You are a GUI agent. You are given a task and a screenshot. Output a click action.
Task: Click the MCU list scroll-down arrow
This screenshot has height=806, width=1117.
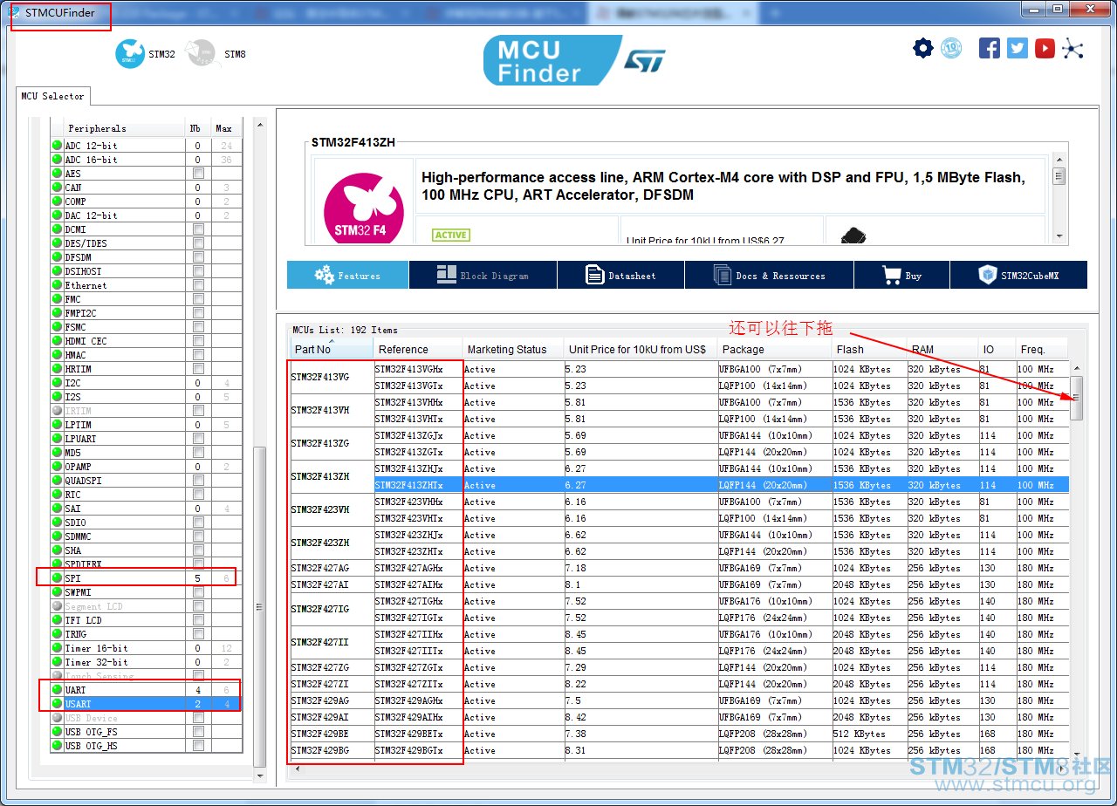pyautogui.click(x=1077, y=755)
